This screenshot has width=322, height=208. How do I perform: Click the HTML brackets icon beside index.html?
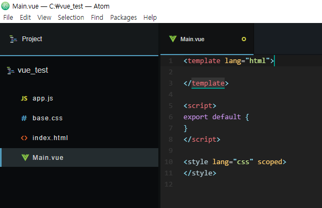[24, 138]
